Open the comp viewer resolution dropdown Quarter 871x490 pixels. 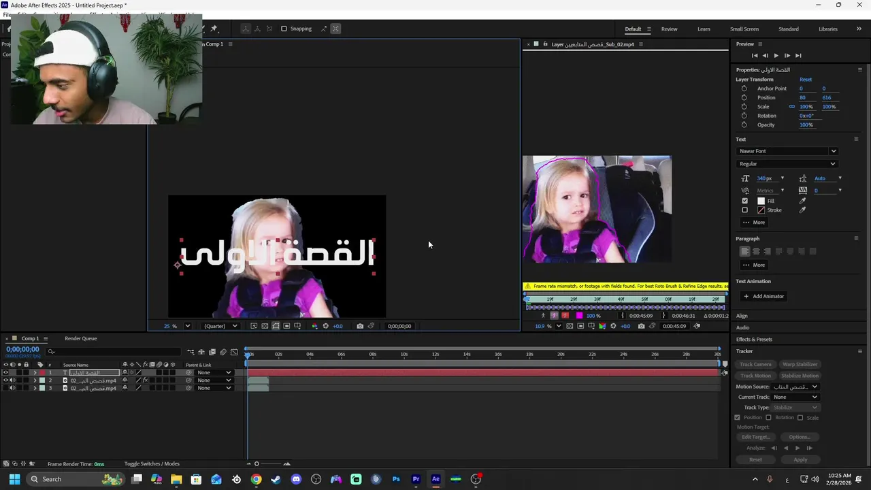click(x=221, y=326)
